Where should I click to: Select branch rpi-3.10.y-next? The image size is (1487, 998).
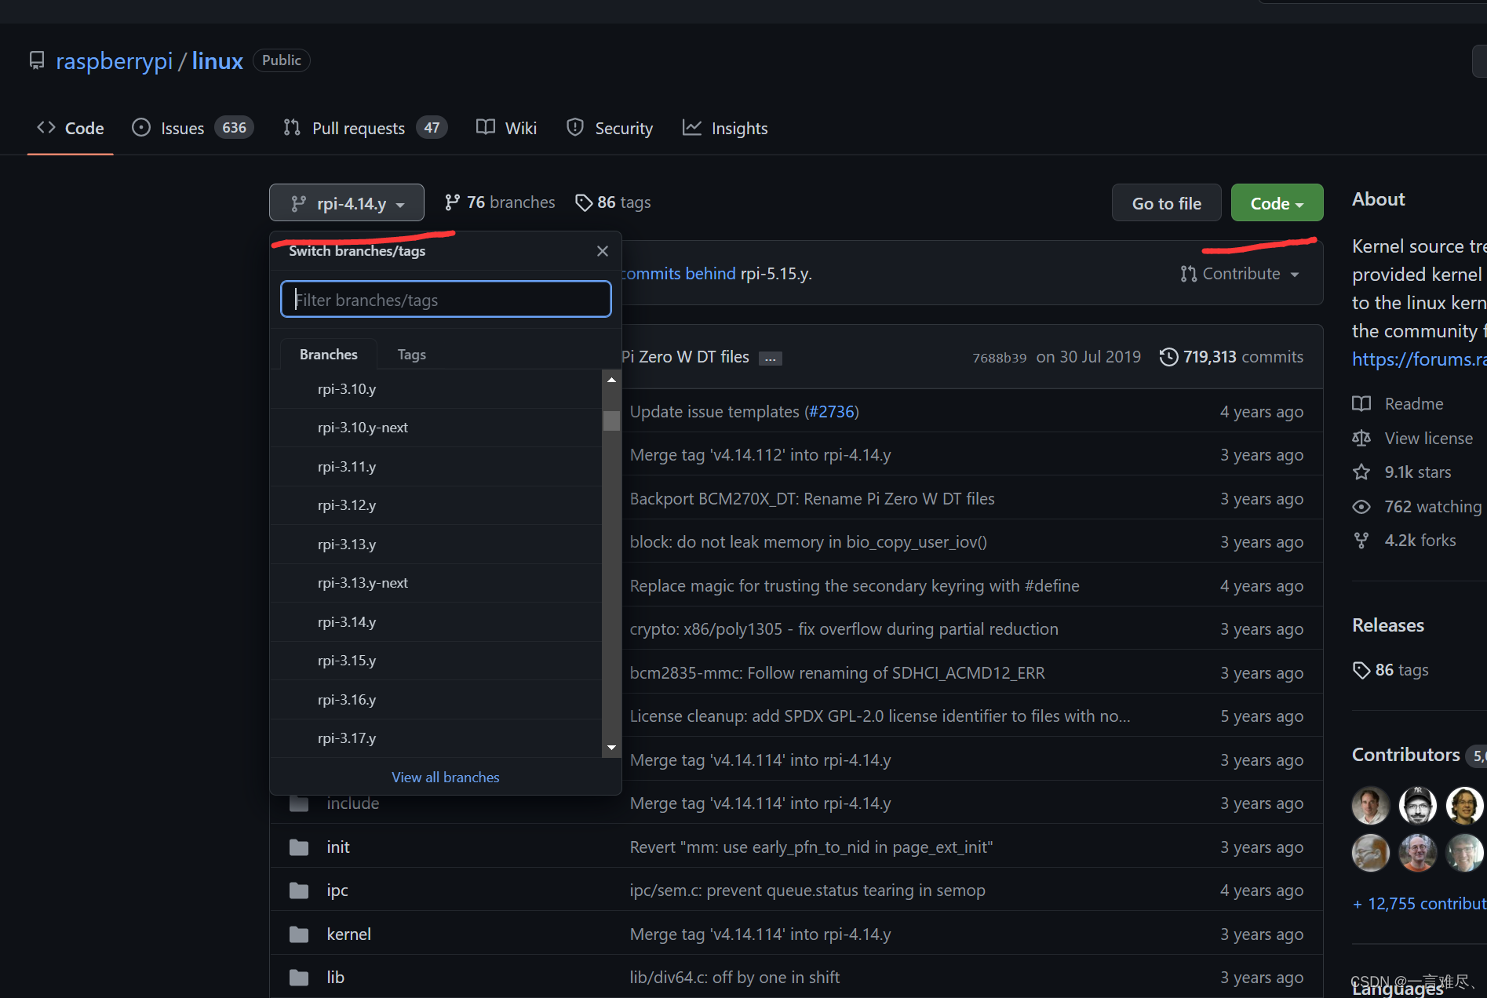(x=436, y=428)
